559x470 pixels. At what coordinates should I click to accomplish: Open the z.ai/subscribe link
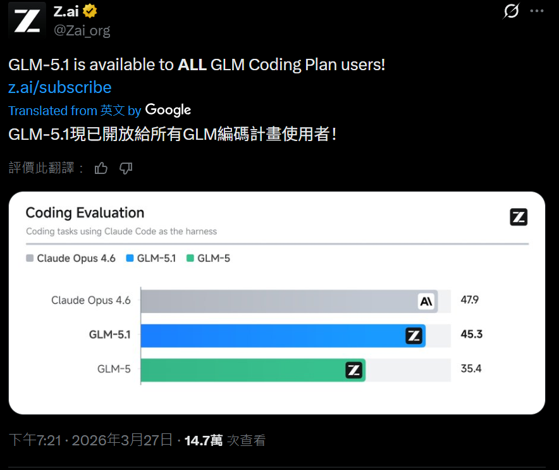(59, 87)
